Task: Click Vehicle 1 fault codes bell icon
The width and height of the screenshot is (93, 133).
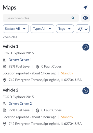Action: click(37, 66)
